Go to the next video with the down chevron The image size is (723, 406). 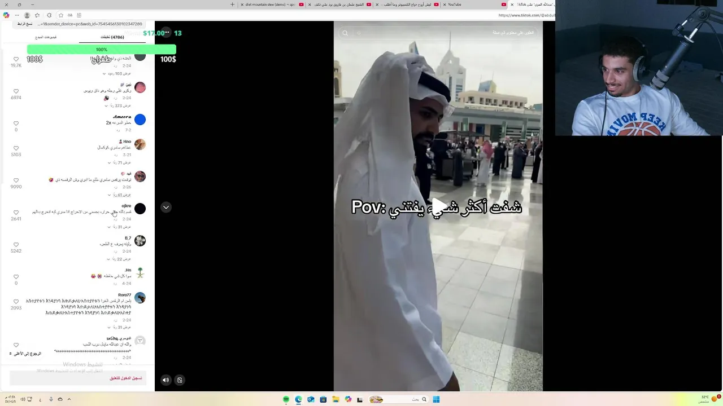[166, 207]
